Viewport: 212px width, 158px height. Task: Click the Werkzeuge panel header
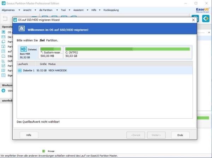pyautogui.click(x=7, y=85)
